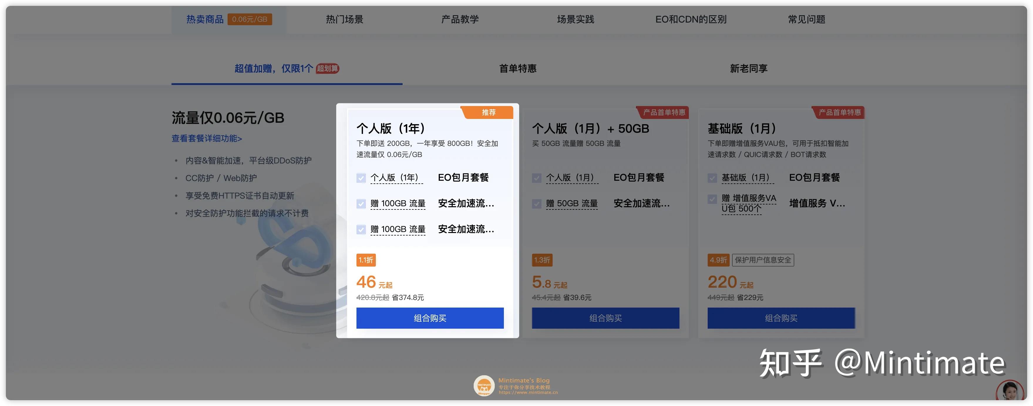1033x406 pixels.
Task: Toggle the 基础版（1月）checkbox
Action: tap(712, 178)
